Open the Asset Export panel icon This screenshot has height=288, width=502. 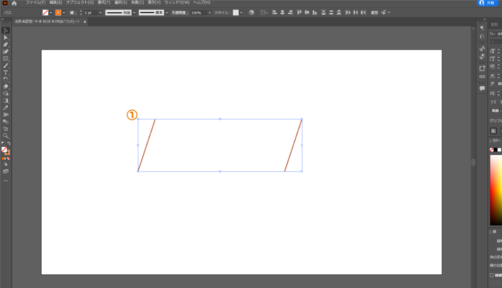click(482, 68)
